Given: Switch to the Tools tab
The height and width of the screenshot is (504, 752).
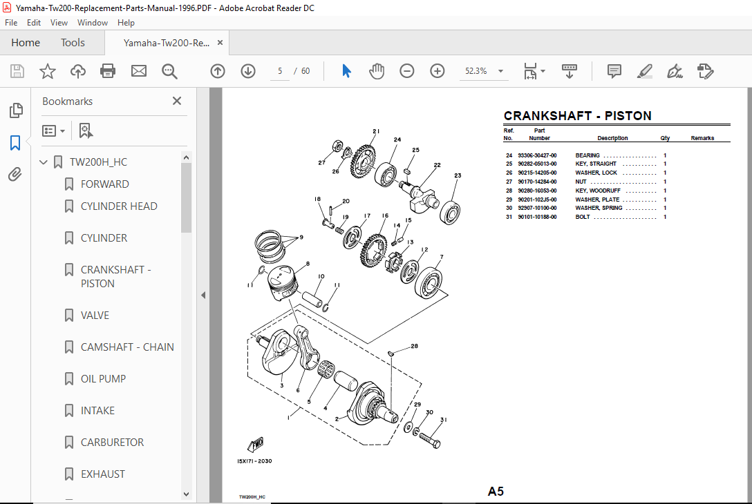Looking at the screenshot, I should (x=73, y=43).
